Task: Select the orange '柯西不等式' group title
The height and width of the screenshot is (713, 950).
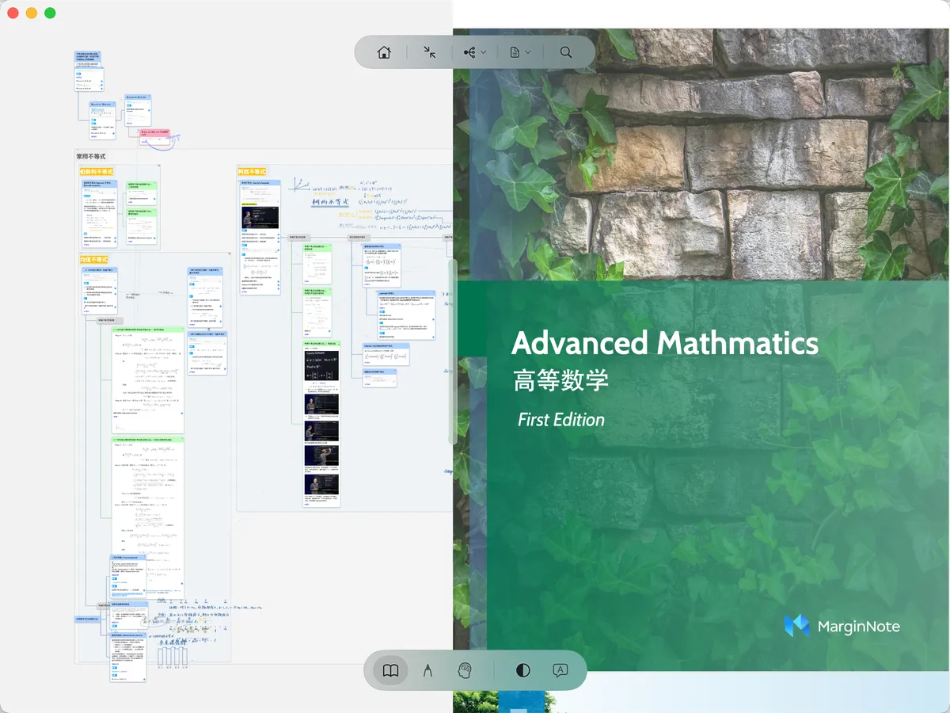Action: 253,171
